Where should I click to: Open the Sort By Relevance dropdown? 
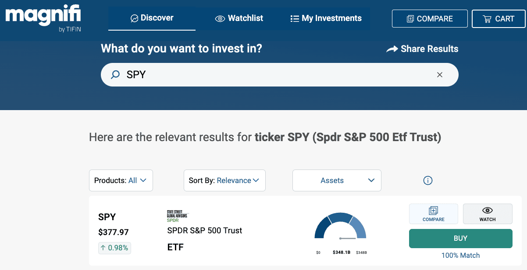(224, 180)
